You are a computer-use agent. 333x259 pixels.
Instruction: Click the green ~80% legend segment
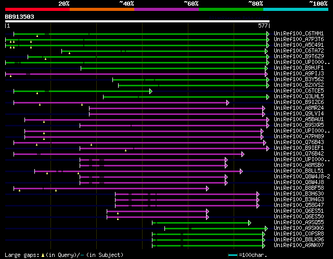pyautogui.click(x=231, y=9)
